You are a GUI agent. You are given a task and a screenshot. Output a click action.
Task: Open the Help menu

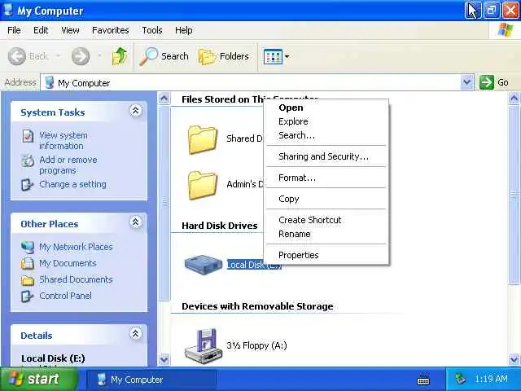pos(183,30)
